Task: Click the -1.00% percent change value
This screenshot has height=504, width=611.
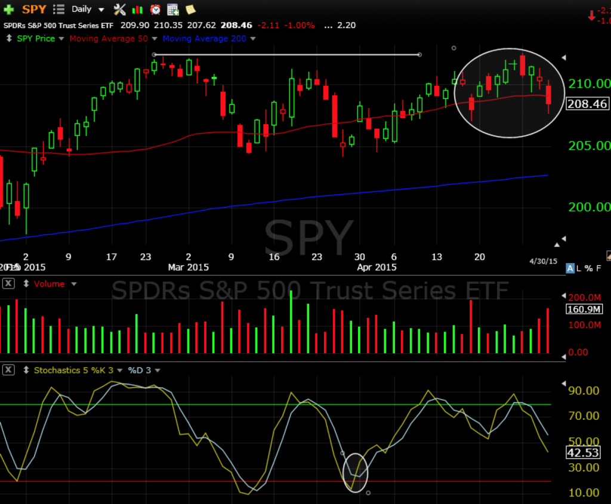Action: pyautogui.click(x=300, y=25)
